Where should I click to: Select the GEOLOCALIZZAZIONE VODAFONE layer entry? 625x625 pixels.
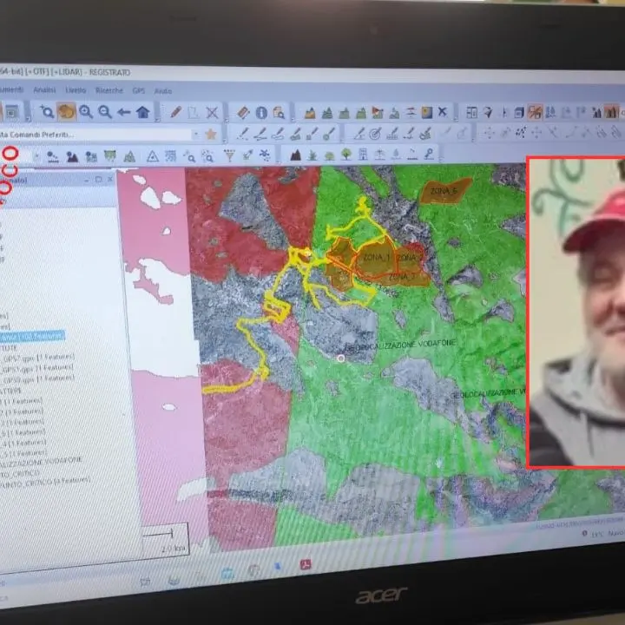pos(41,462)
